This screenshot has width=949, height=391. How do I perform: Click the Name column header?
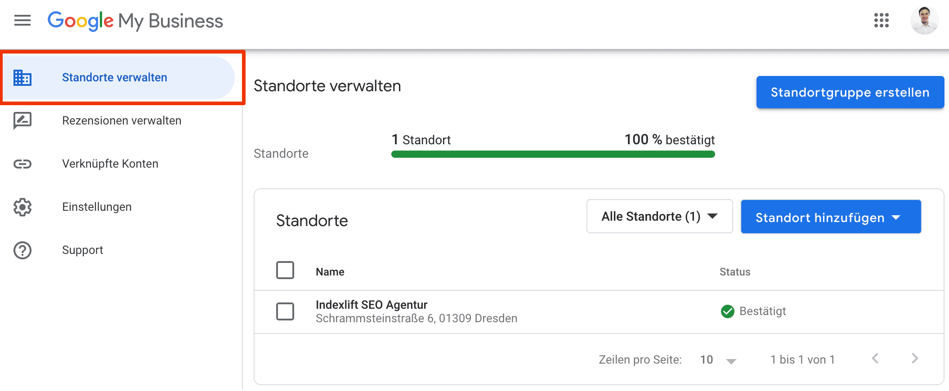[x=330, y=272]
